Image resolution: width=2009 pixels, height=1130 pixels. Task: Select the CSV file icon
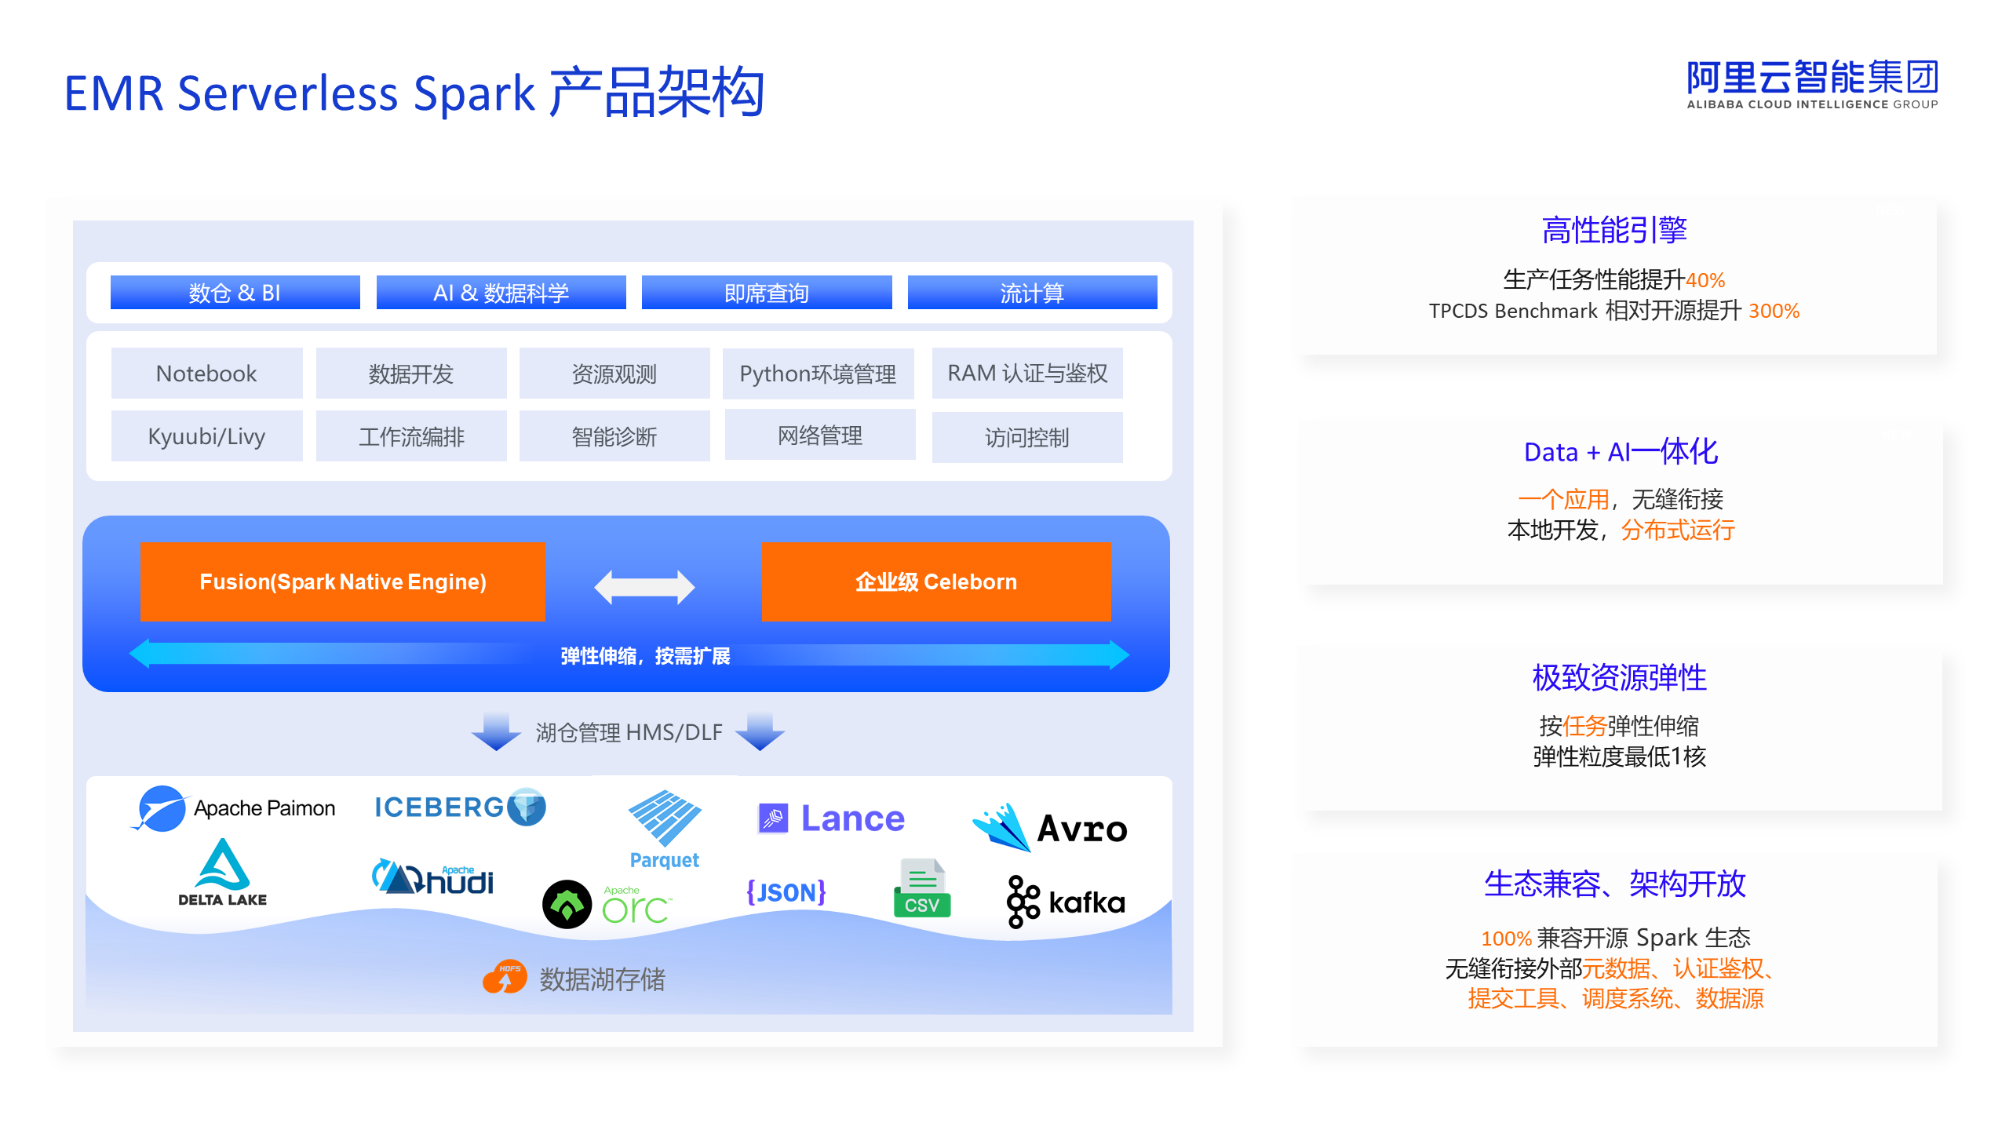coord(921,889)
